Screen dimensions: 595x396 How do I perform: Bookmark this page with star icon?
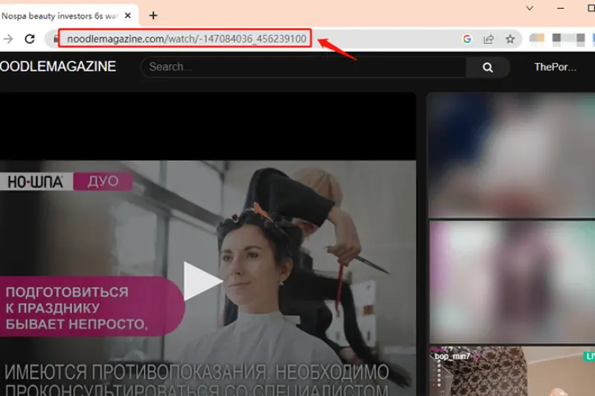point(510,39)
